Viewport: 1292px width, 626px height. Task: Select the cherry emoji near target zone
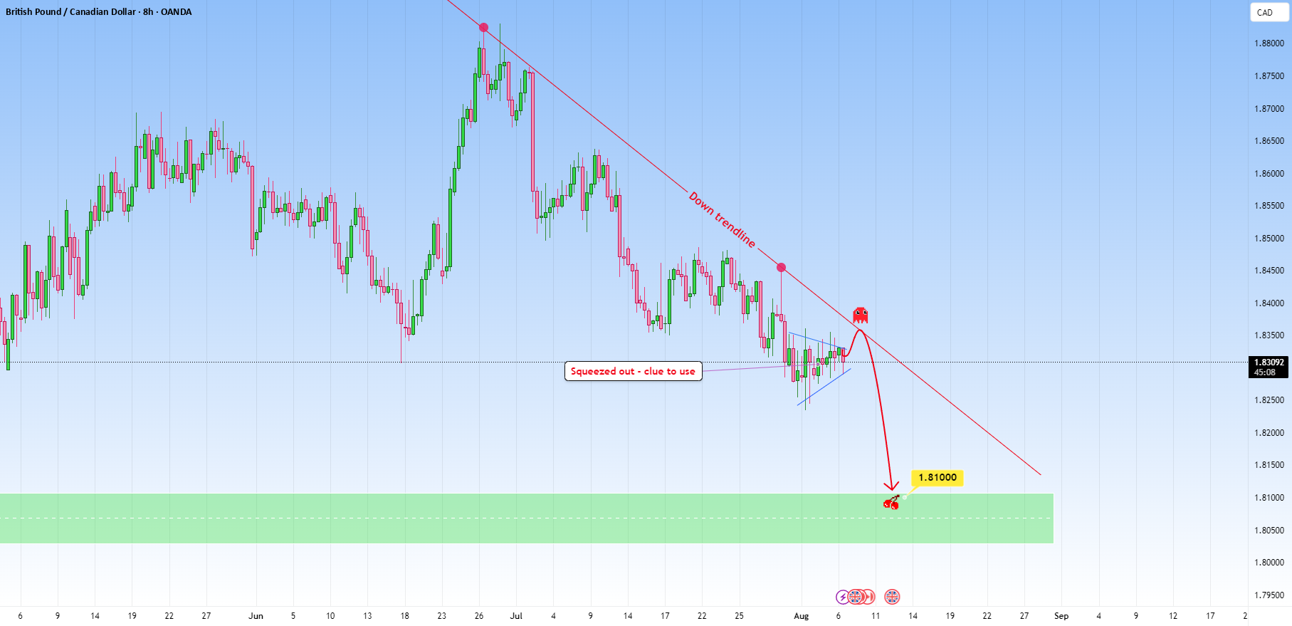point(891,503)
